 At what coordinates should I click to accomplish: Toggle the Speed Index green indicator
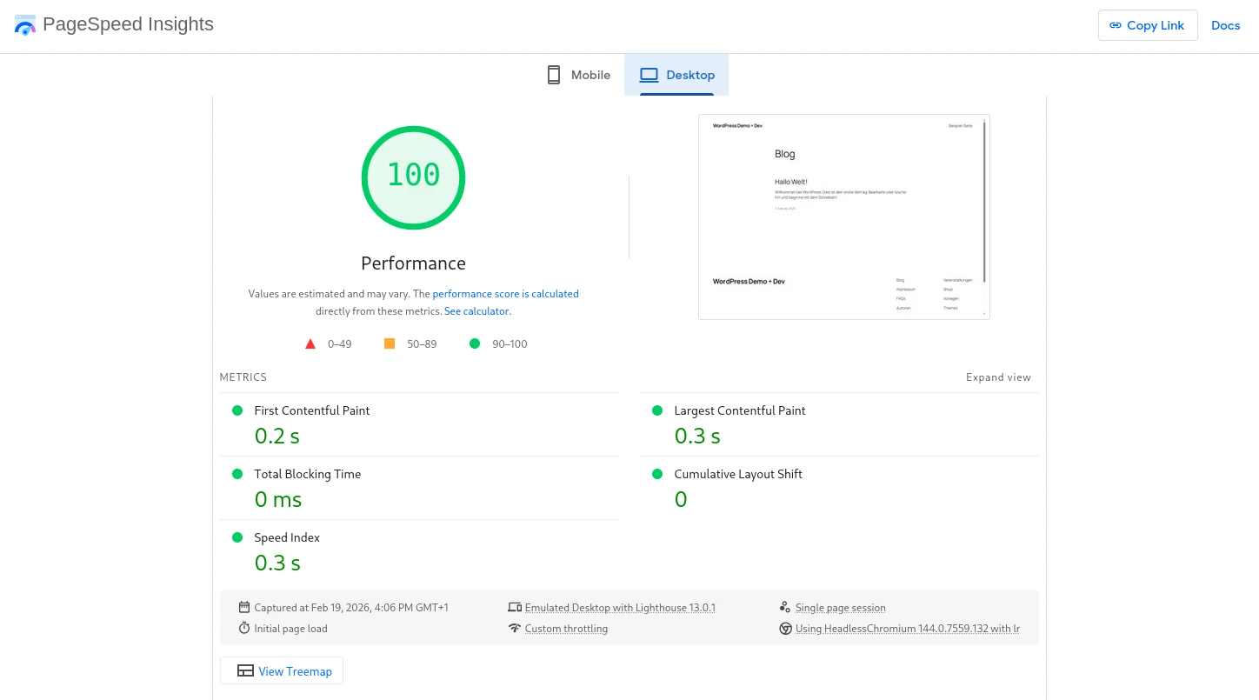(237, 537)
